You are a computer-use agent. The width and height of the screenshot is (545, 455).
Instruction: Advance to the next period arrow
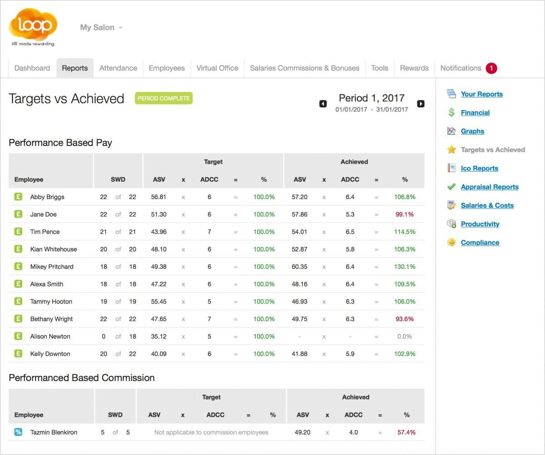pyautogui.click(x=421, y=104)
